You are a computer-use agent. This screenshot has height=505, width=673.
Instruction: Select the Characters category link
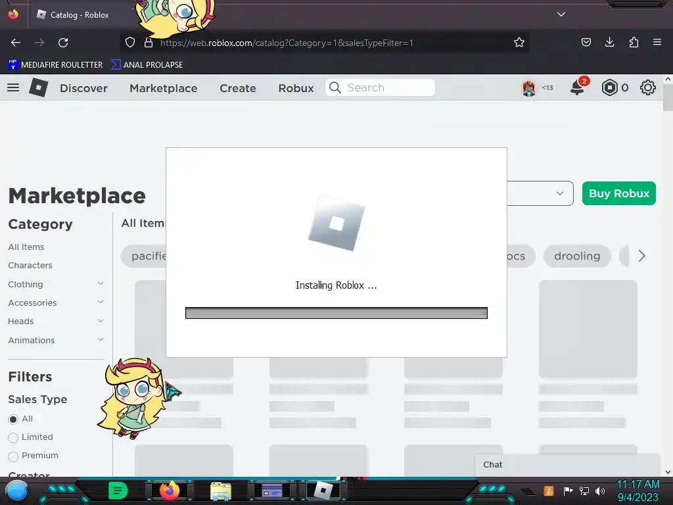click(x=30, y=266)
